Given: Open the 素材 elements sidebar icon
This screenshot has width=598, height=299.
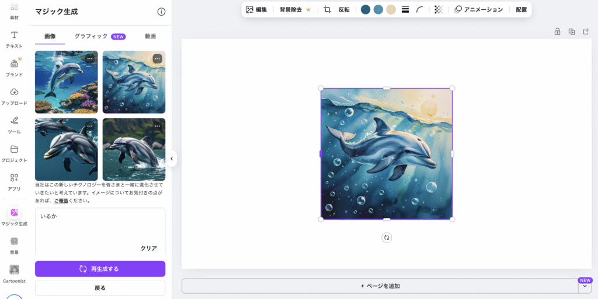Looking at the screenshot, I should pos(14,11).
